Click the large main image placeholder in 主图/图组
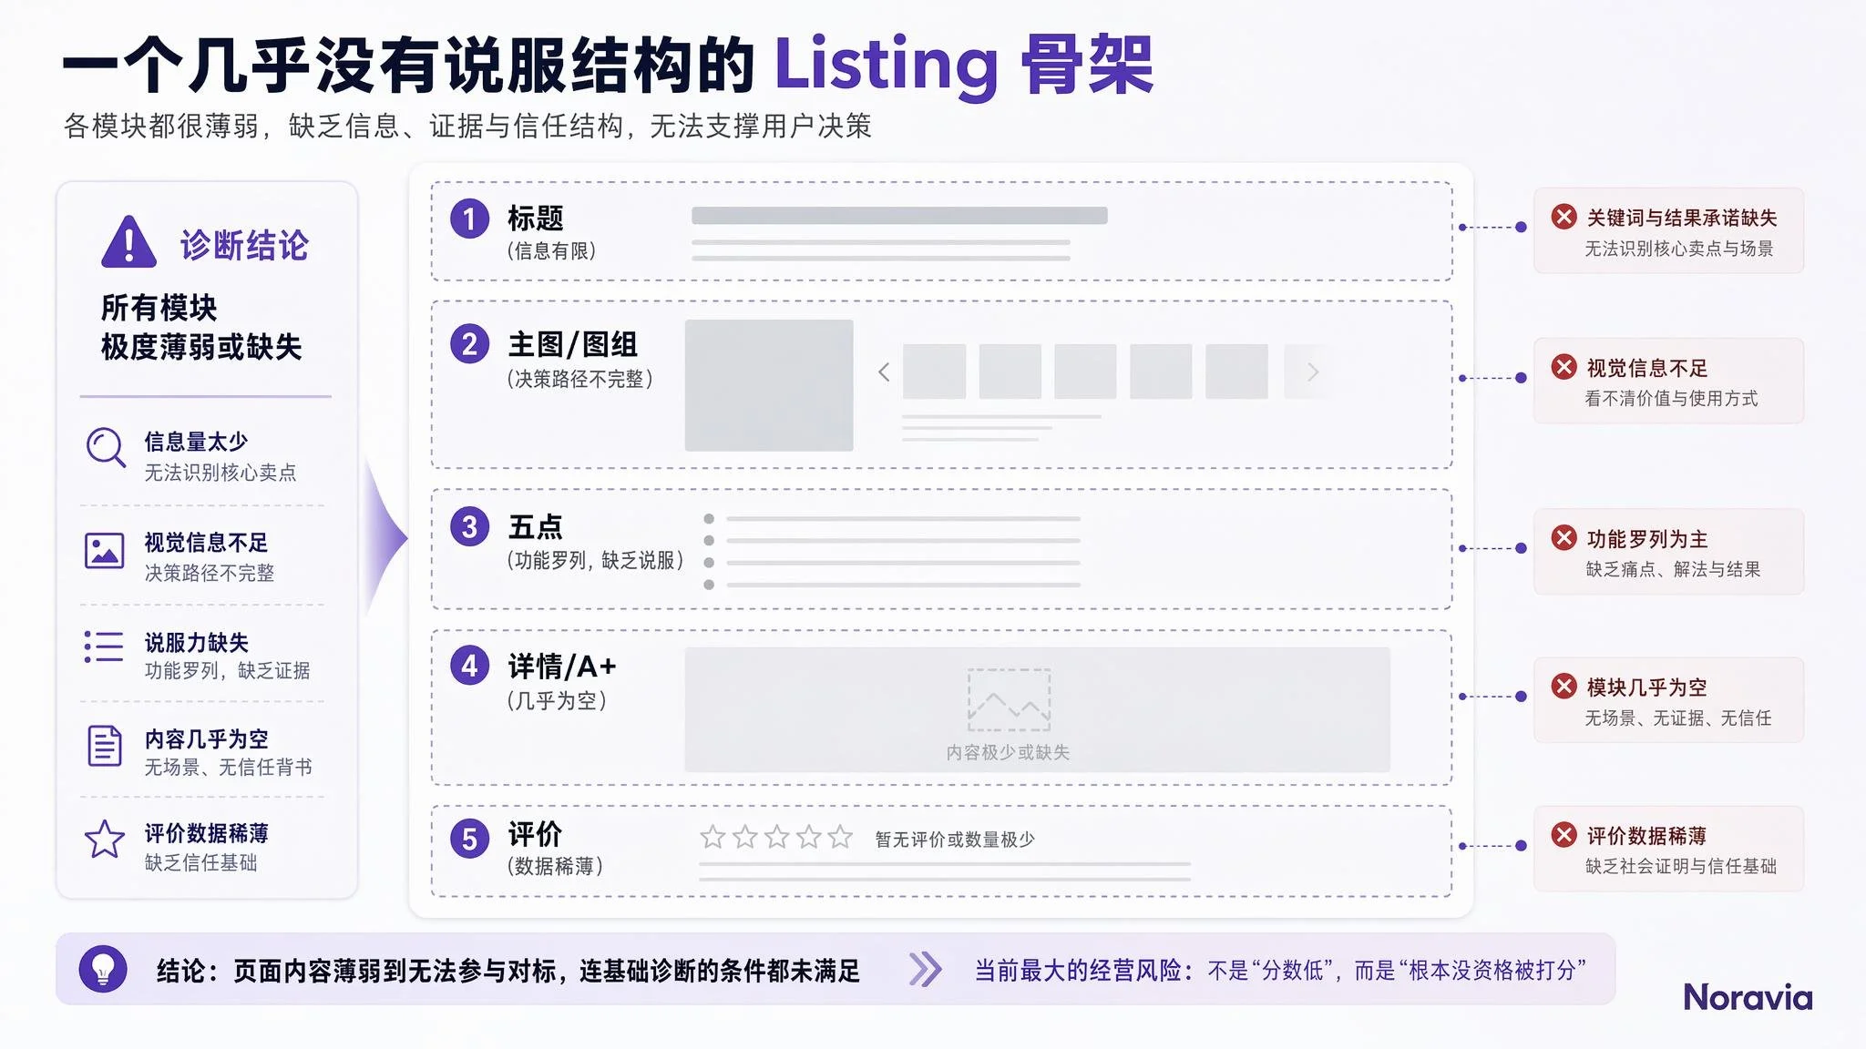 click(x=769, y=385)
